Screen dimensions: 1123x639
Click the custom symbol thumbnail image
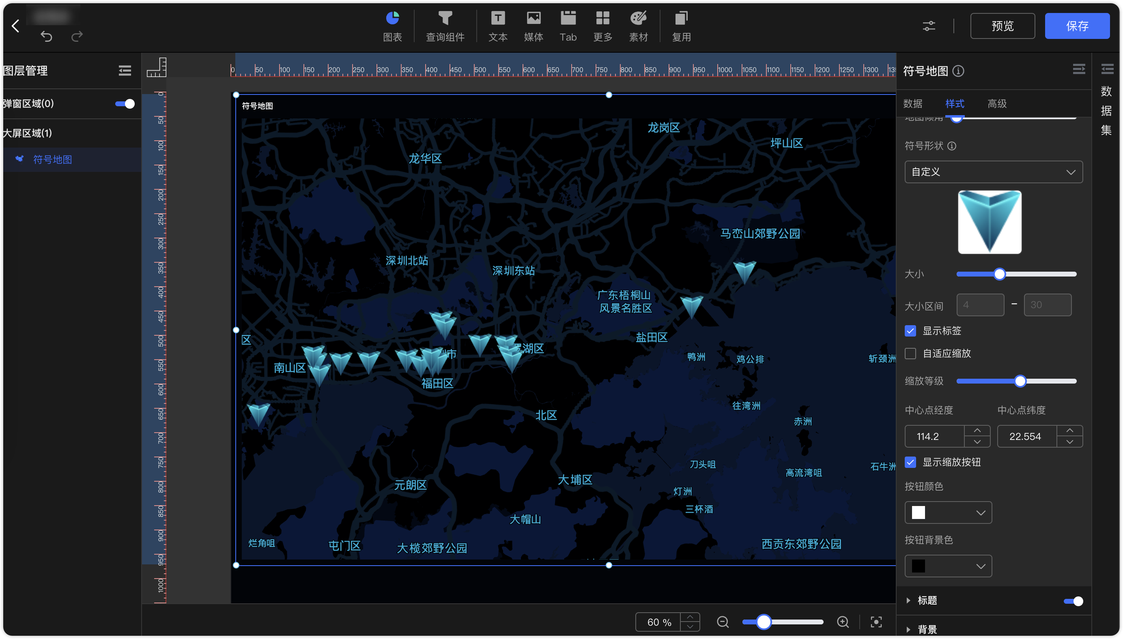[x=990, y=222]
